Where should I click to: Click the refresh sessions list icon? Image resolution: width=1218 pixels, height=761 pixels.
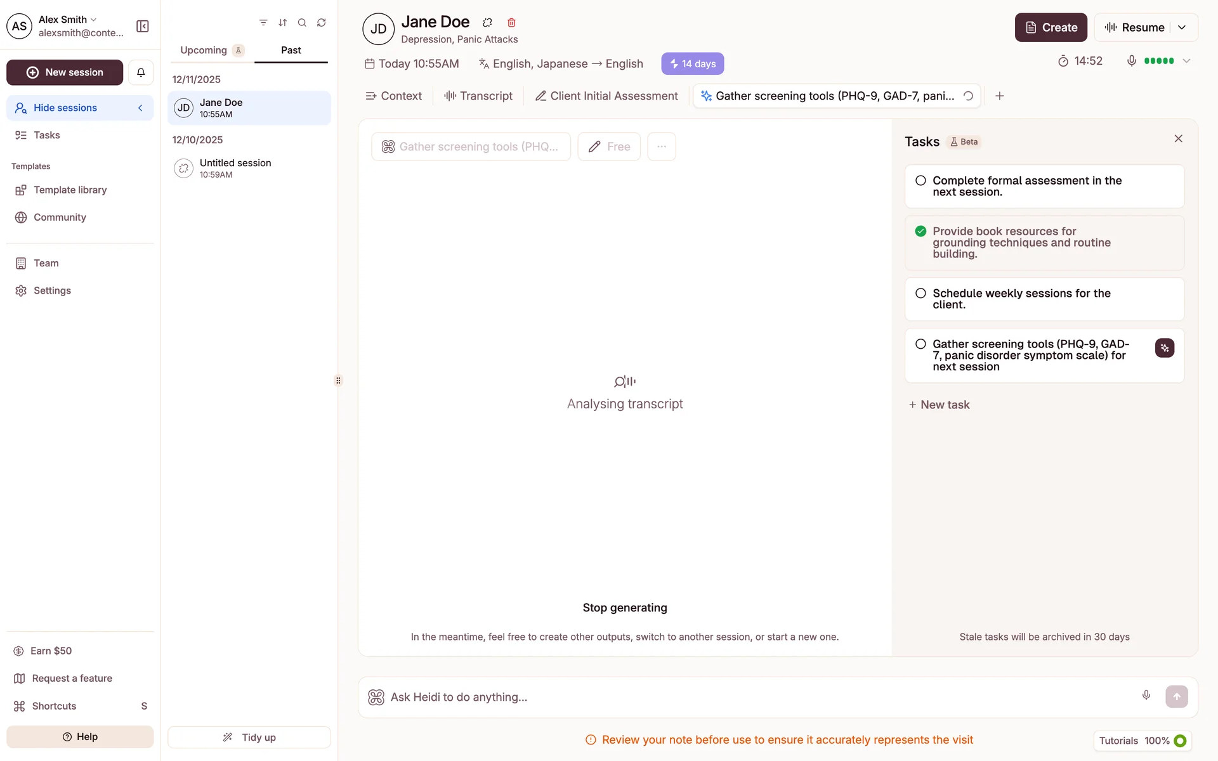(x=322, y=23)
